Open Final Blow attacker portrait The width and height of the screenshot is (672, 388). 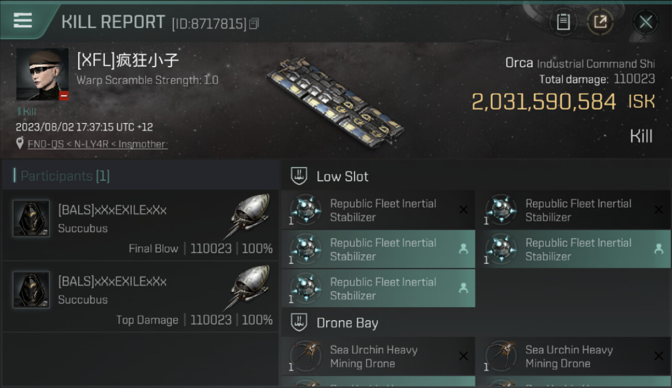(x=31, y=218)
